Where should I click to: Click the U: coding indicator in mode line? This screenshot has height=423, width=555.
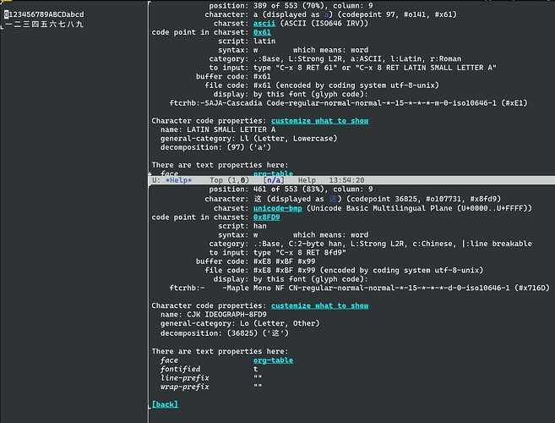click(x=156, y=180)
